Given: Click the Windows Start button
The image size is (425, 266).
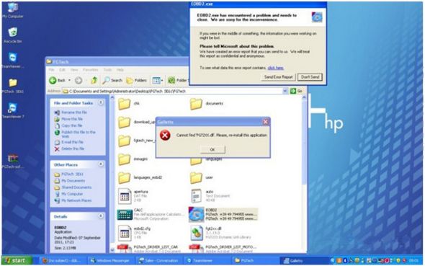Looking at the screenshot, I should click(x=17, y=260).
